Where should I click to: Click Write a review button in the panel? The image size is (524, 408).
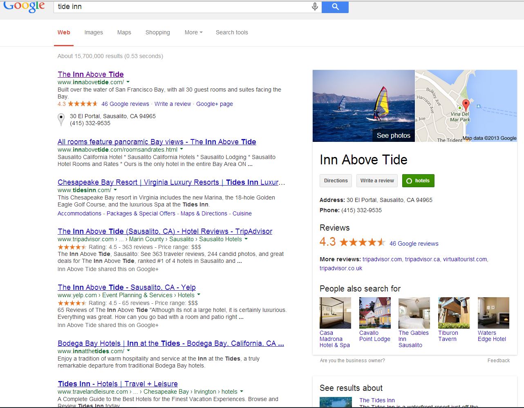coord(377,181)
